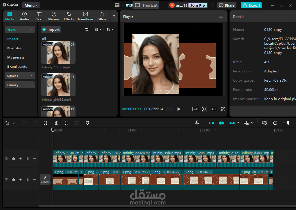Select the Infinity_10fcc.mp4 thumbnail
The height and width of the screenshot is (210, 296).
(58, 52)
